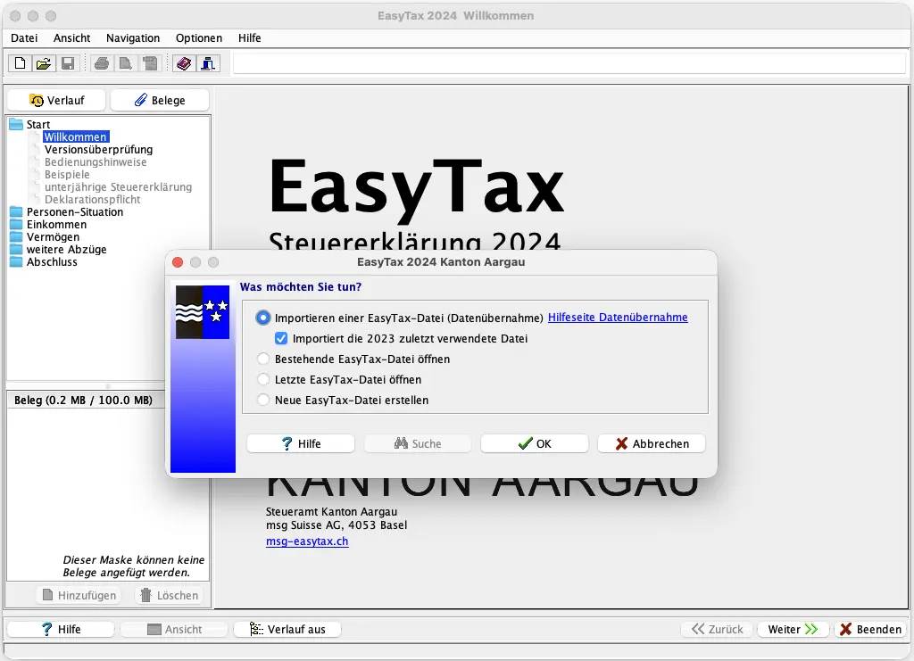Select "Neue EasyTax-Datei erstellen"
Screen dimensions: 914x661
coord(264,400)
